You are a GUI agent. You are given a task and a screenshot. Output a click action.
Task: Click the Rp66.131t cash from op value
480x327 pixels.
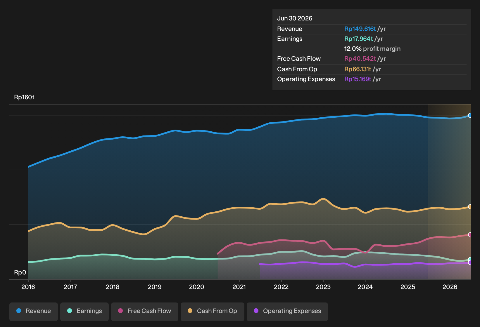(358, 69)
